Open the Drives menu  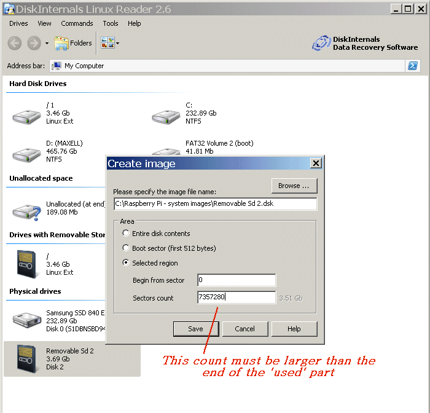click(18, 23)
